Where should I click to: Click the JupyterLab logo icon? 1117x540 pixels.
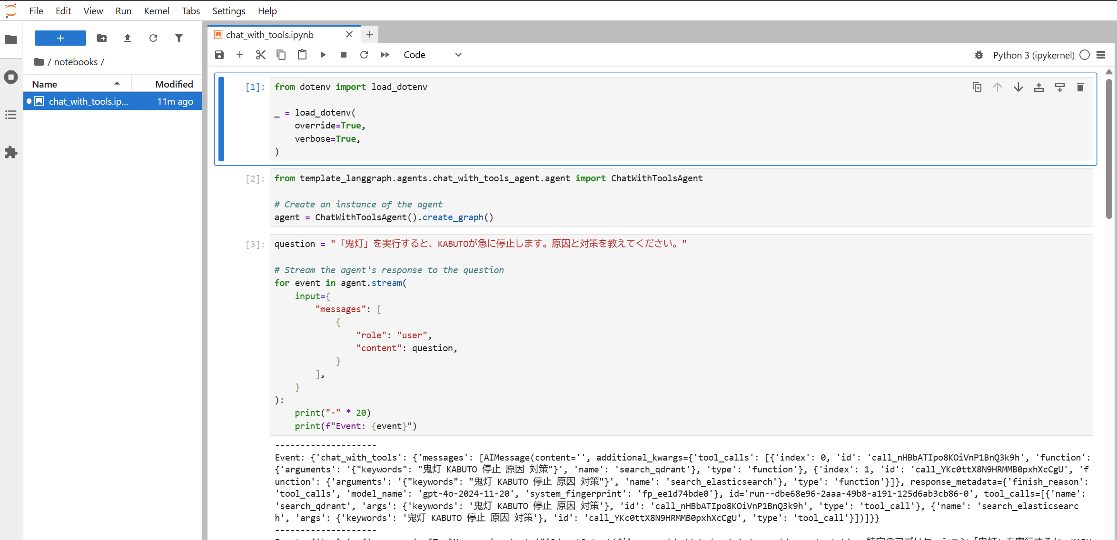[11, 10]
